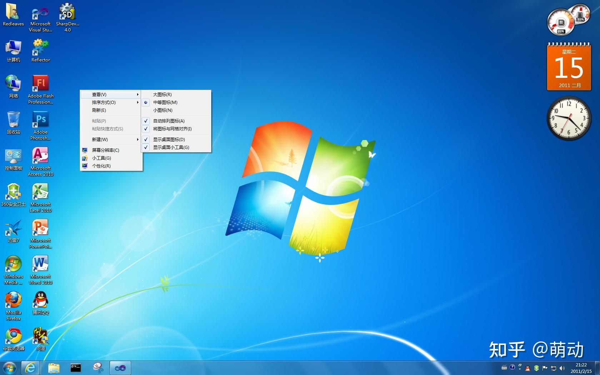This screenshot has width=600, height=375.
Task: Select the Adobe Photoshop shortcut
Action: tap(40, 126)
